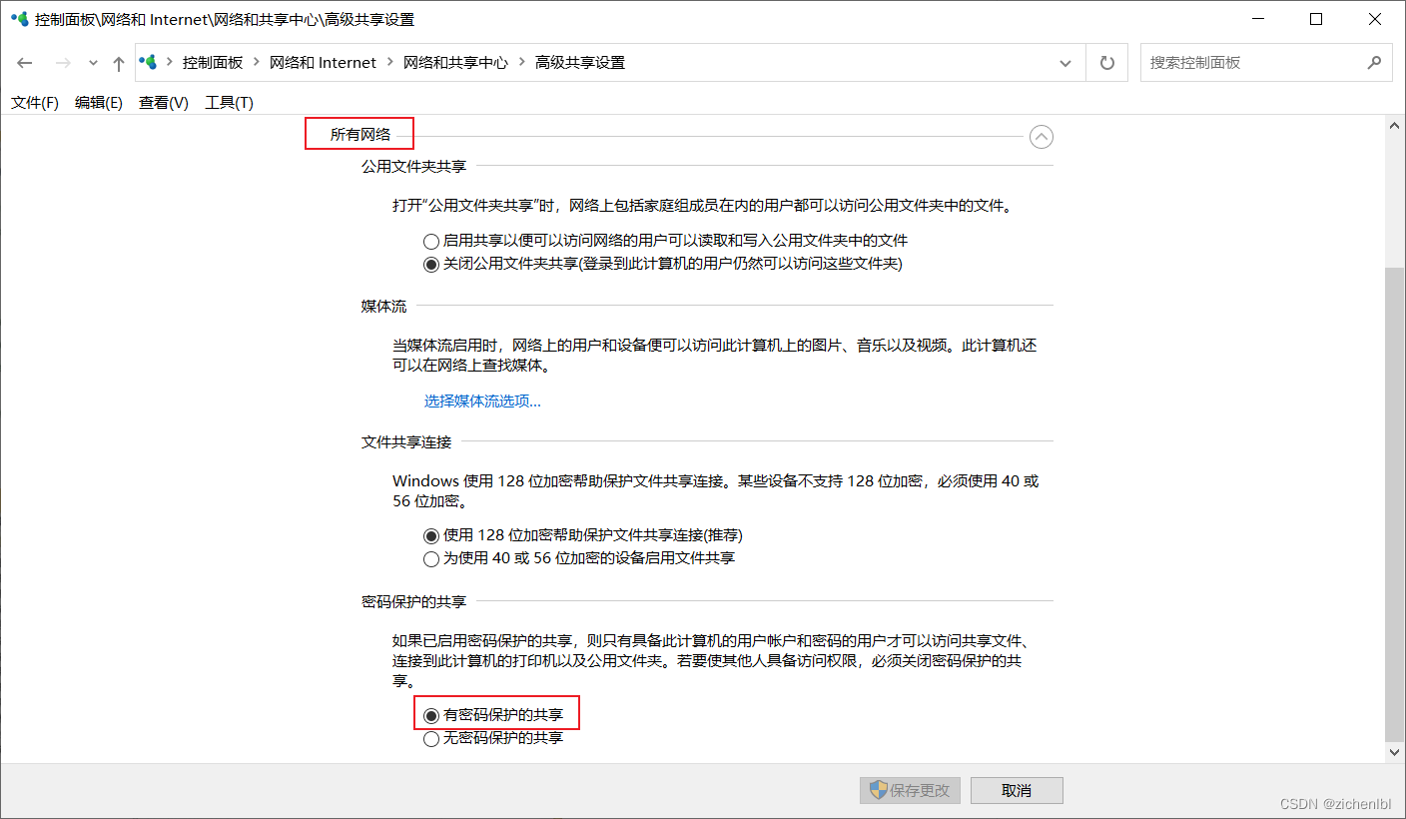Click 网络和共享中心 breadcrumb
1406x819 pixels.
pyautogui.click(x=455, y=62)
